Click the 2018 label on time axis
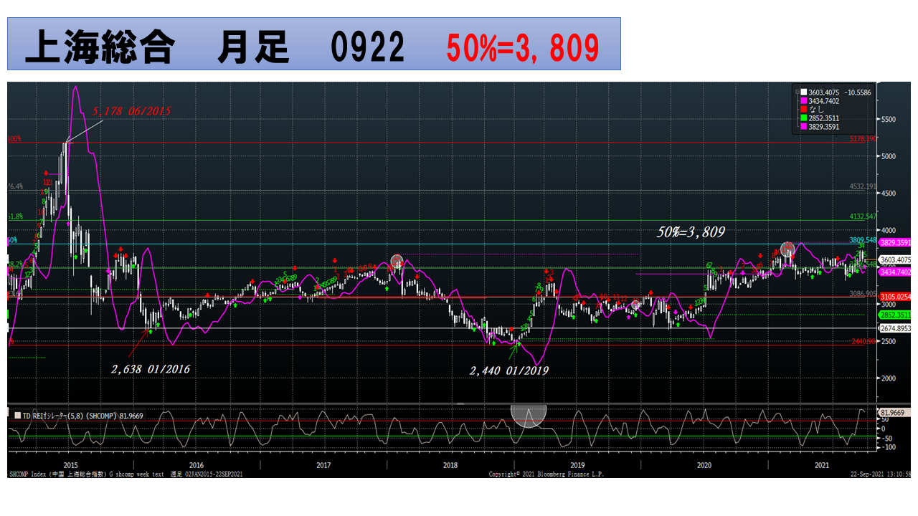 450,465
